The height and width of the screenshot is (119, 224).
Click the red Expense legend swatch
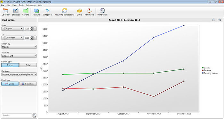pyautogui.click(x=203, y=70)
